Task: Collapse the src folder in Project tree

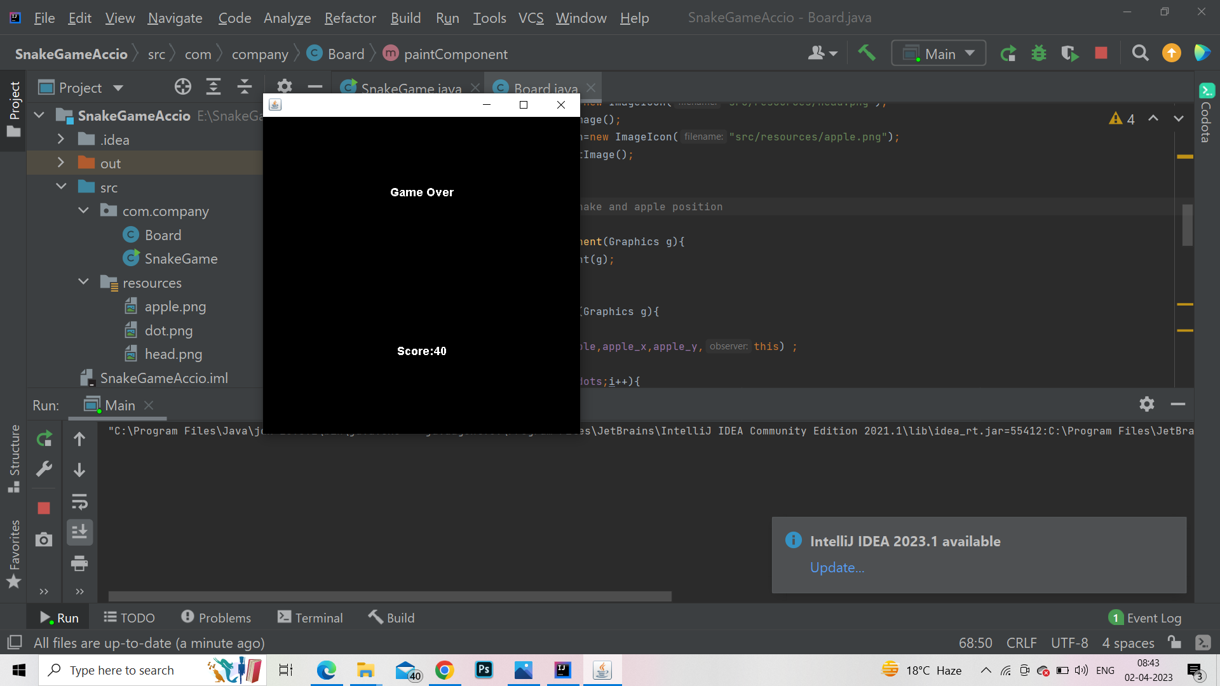Action: pyautogui.click(x=61, y=186)
